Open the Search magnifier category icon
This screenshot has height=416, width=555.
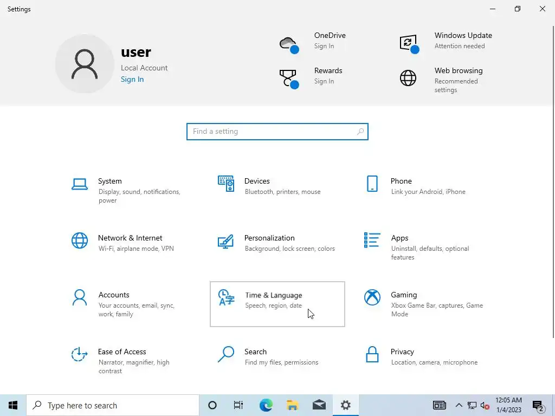226,354
